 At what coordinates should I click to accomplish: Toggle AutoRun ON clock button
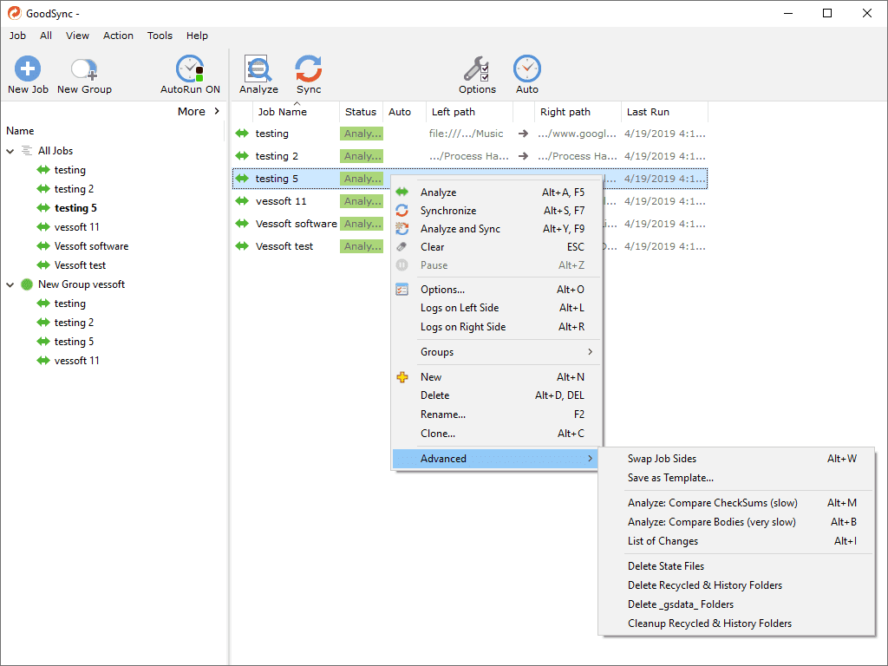[x=190, y=69]
